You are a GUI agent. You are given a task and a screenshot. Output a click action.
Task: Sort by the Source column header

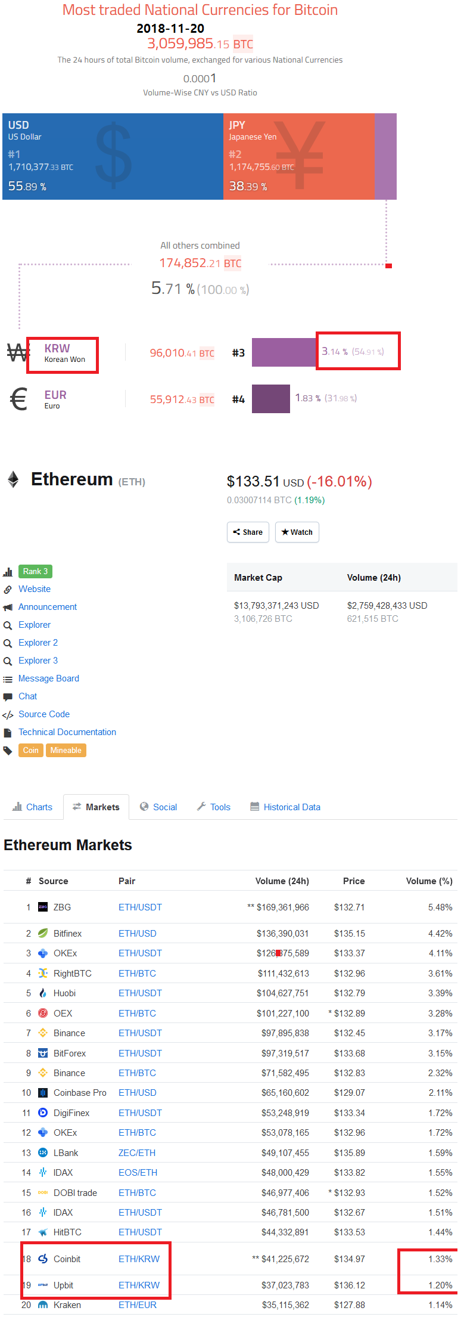[53, 881]
